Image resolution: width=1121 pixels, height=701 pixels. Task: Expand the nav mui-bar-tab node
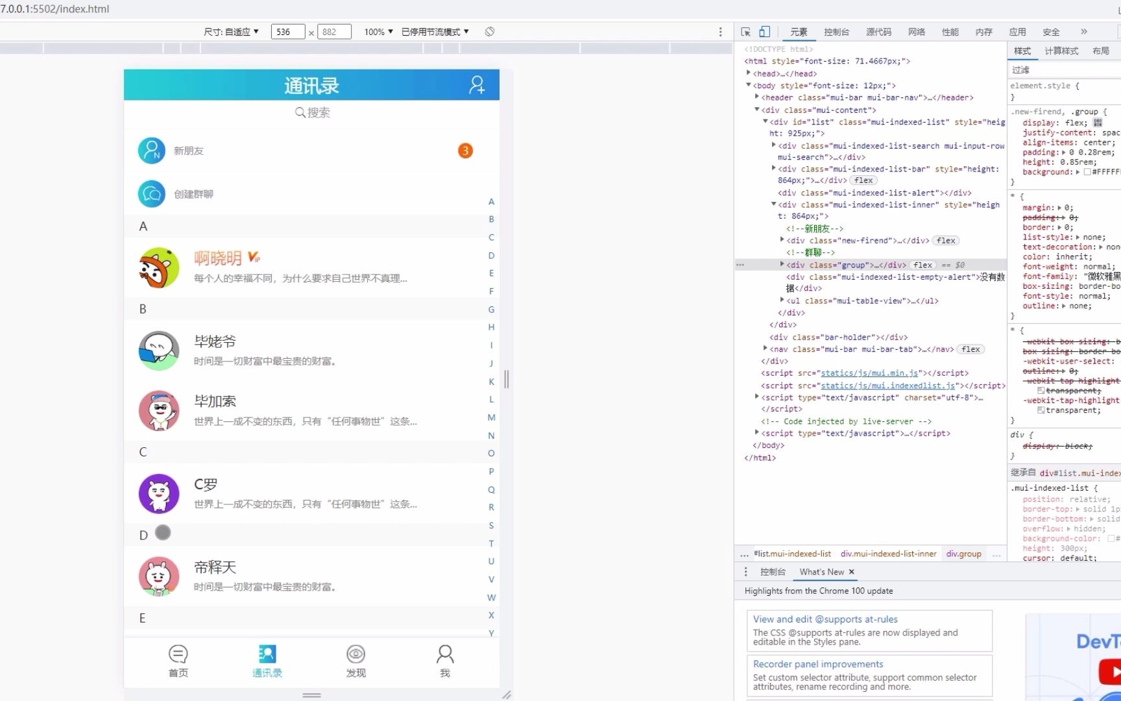click(x=765, y=349)
